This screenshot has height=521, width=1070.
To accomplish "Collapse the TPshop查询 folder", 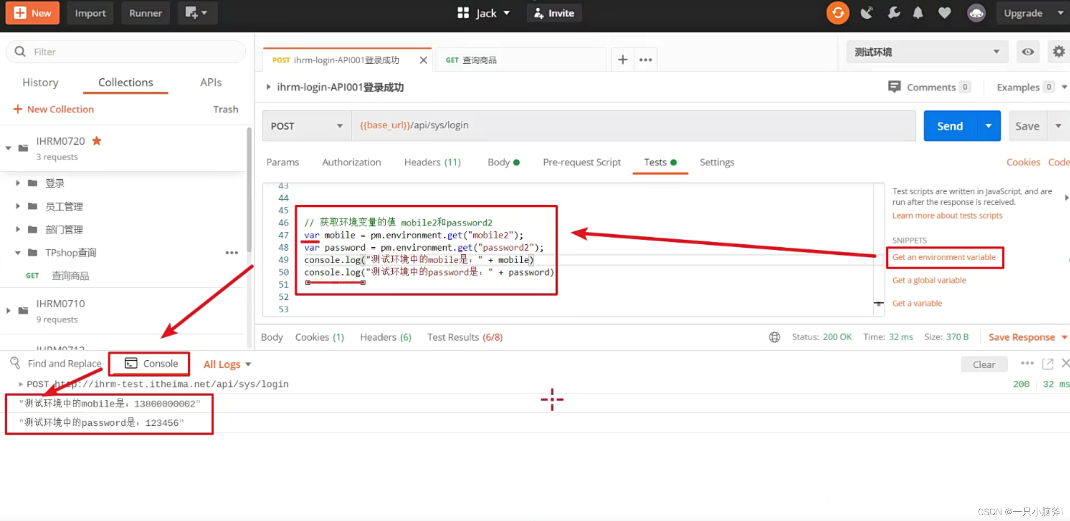I will coord(18,253).
